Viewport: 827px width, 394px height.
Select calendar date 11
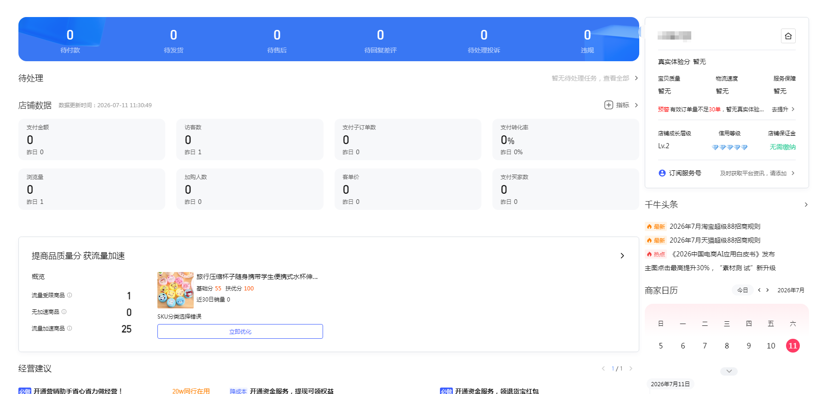pyautogui.click(x=792, y=346)
